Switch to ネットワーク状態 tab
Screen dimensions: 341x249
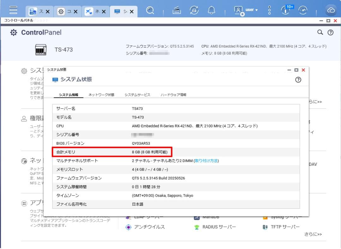pyautogui.click(x=101, y=95)
